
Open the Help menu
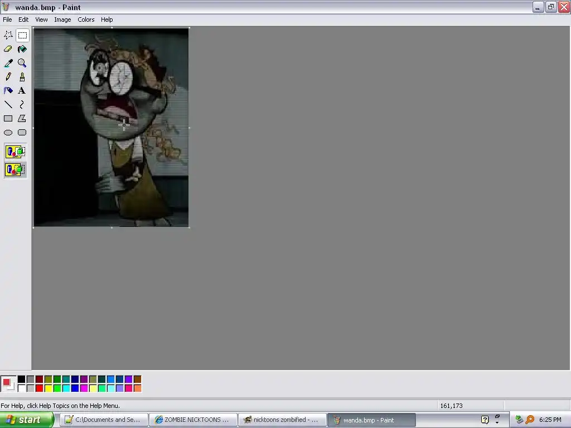pyautogui.click(x=107, y=20)
